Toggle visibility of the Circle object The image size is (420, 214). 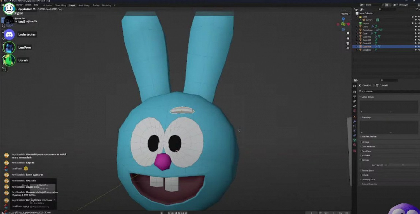[419, 27]
